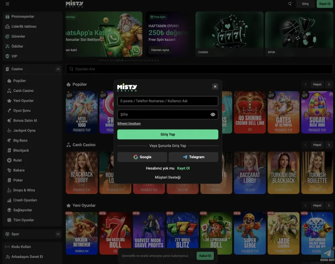Click the Blackjack card icon
This screenshot has width=335, height=264.
pos(9,150)
